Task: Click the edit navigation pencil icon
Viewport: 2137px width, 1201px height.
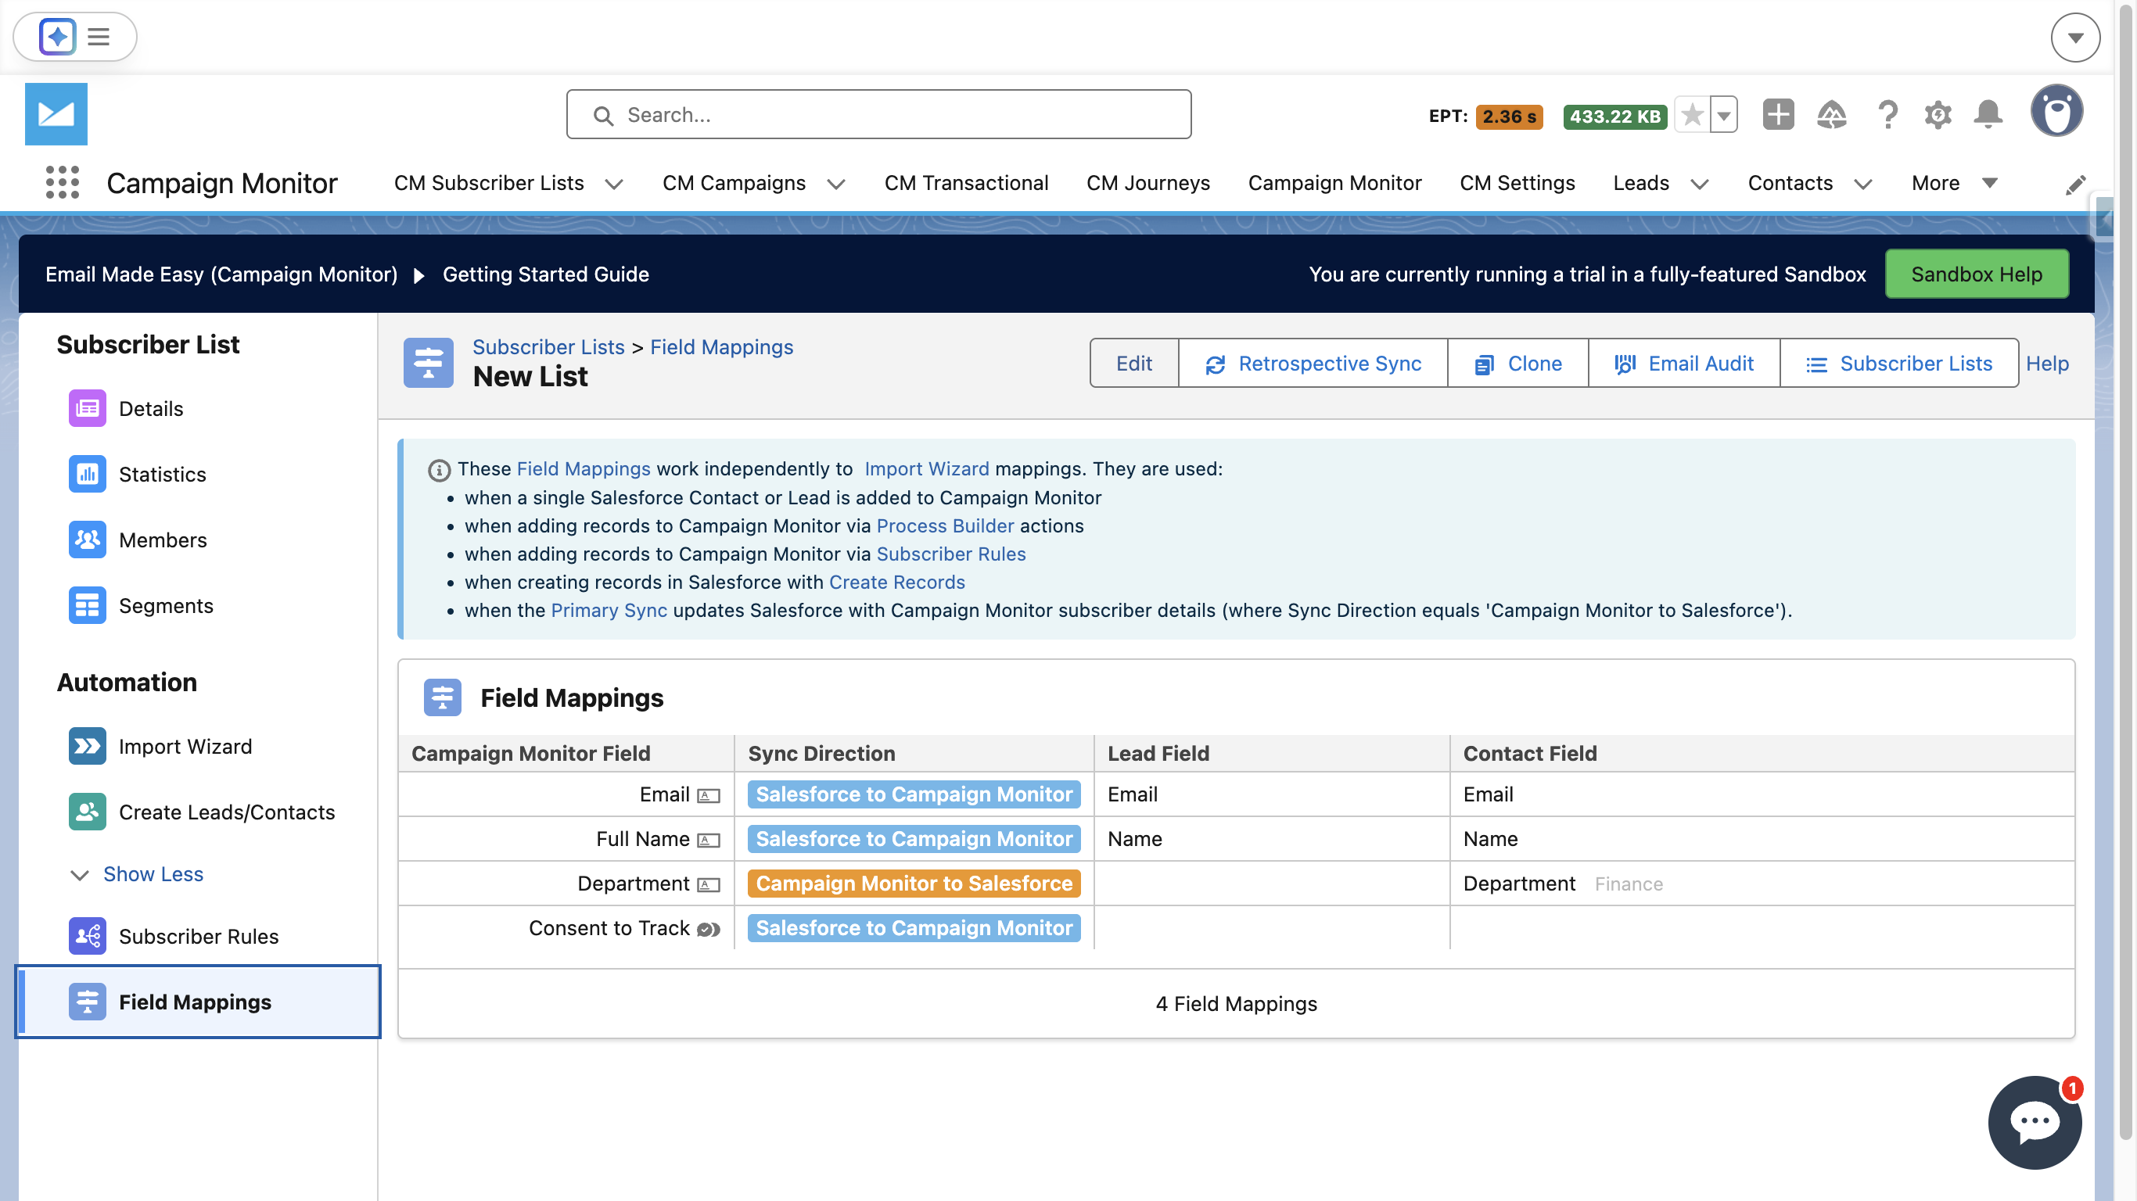Action: pos(2074,185)
